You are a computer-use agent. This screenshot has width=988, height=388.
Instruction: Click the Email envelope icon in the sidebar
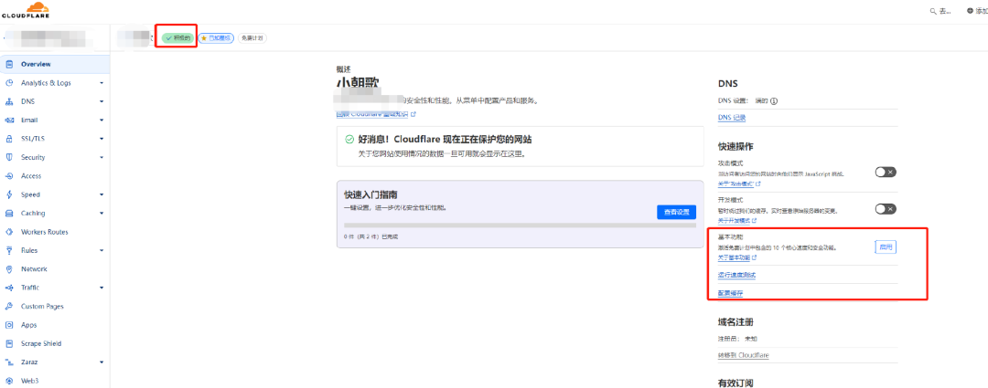(9, 121)
